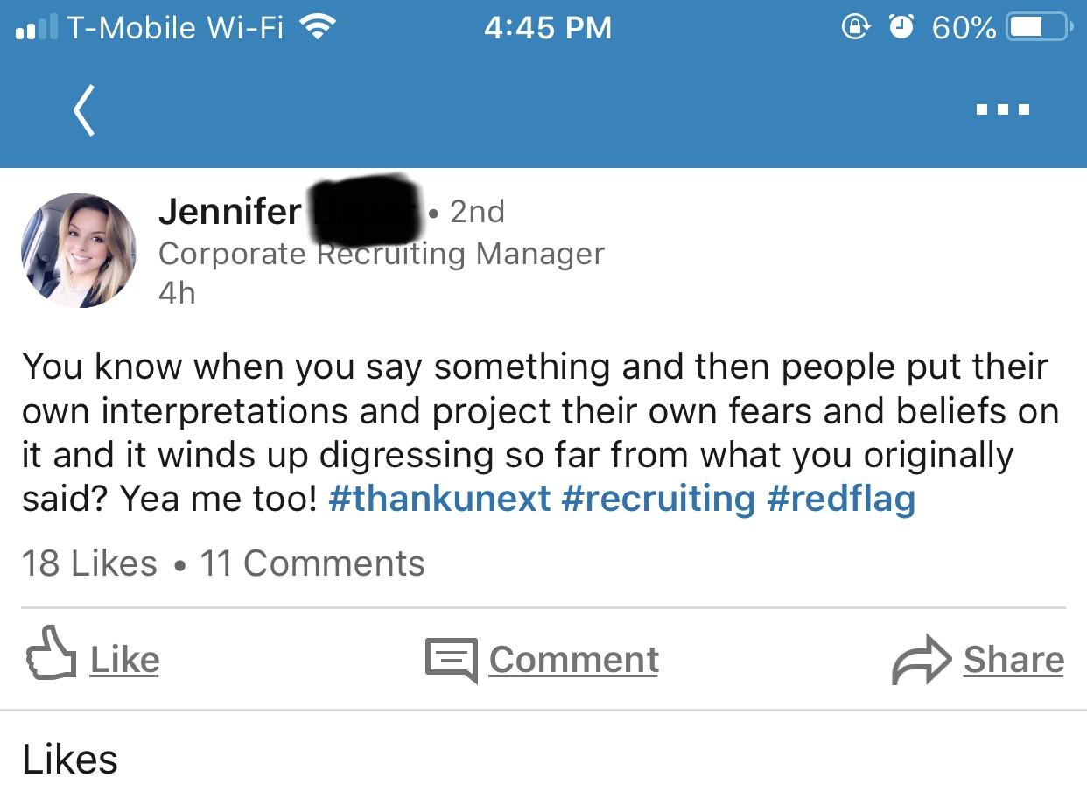Select the Corporate Recruiting Manager headline
This screenshot has height=798, width=1087.
381,254
